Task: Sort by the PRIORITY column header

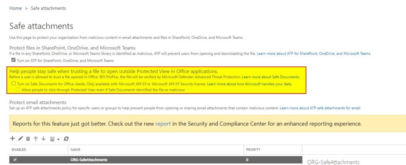Action: point(254,150)
